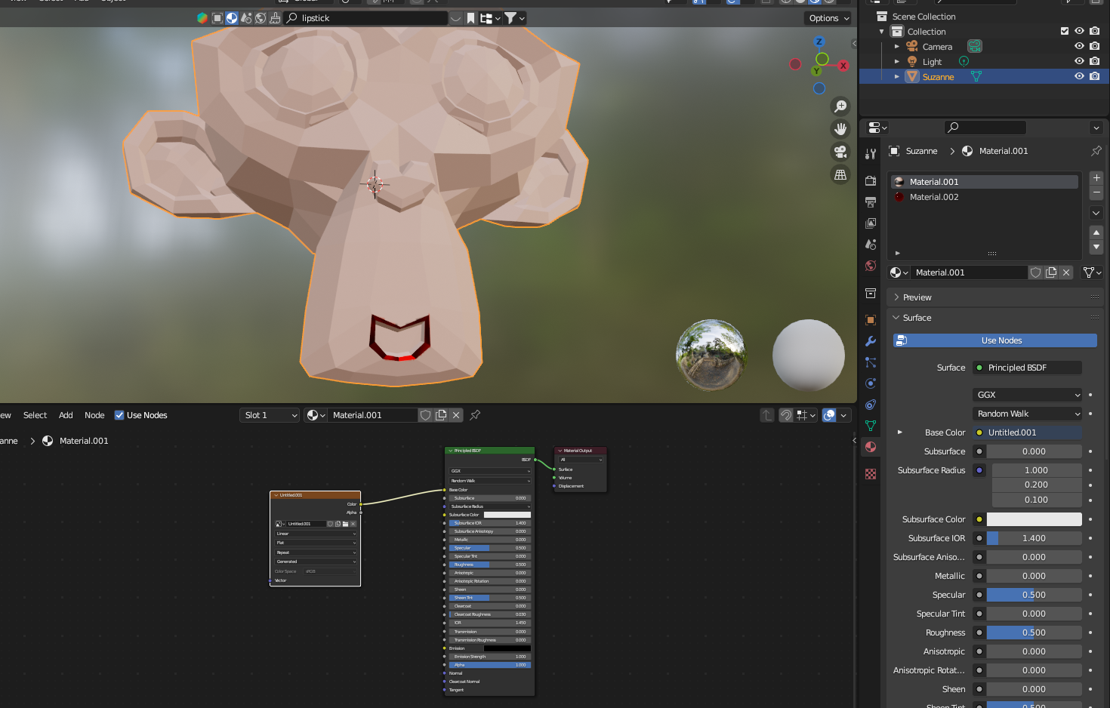The image size is (1110, 708).
Task: Open the View Layer properties tab
Action: point(871,223)
